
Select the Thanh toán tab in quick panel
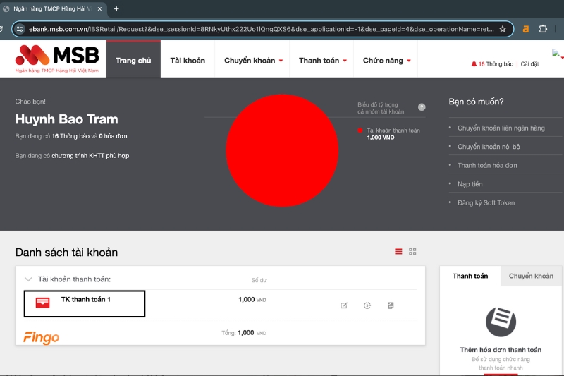(470, 276)
